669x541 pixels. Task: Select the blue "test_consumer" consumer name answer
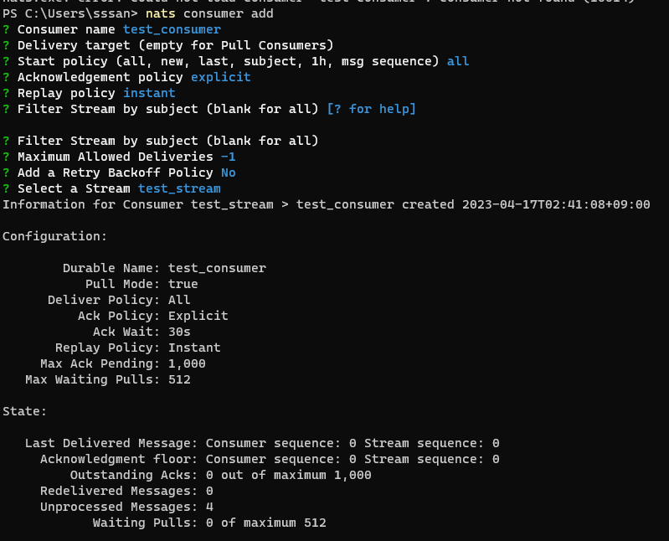[x=172, y=30]
